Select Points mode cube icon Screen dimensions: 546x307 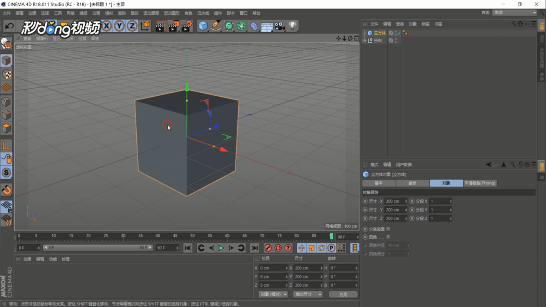tap(6, 102)
